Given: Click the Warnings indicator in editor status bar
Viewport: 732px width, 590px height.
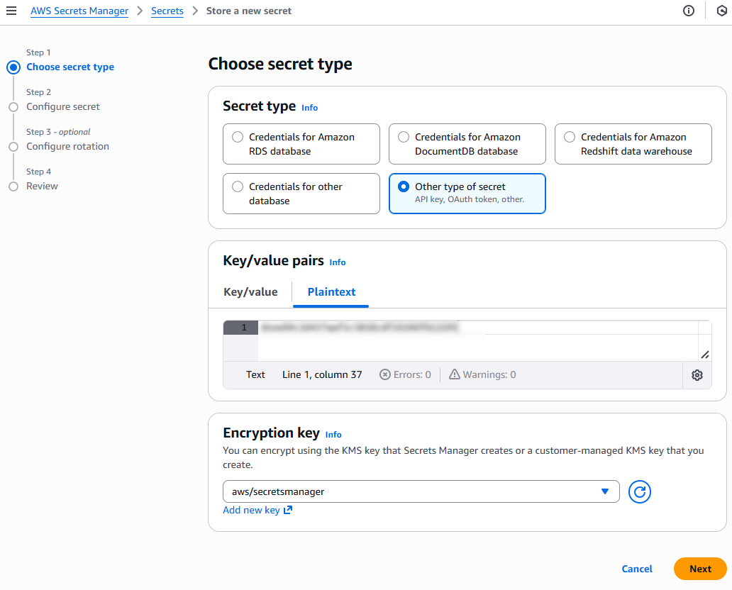Looking at the screenshot, I should pos(482,374).
